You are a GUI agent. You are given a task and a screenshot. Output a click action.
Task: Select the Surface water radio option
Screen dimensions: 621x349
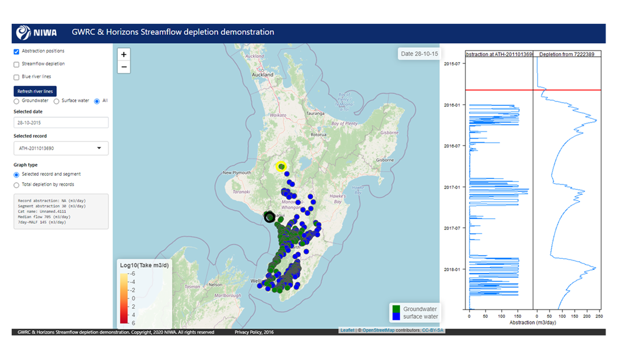[56, 101]
